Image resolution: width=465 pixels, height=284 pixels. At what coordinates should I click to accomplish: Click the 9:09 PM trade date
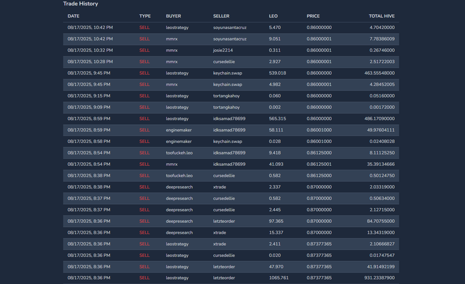tap(89, 107)
